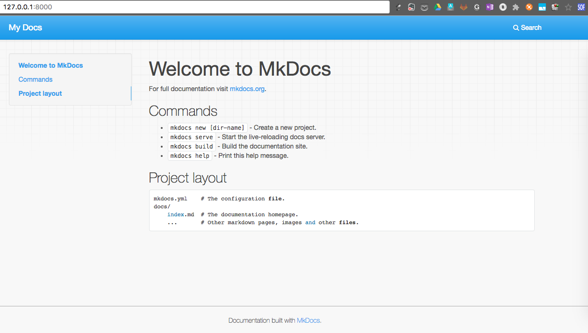Image resolution: width=588 pixels, height=333 pixels.
Task: Jump to Project layout in sidebar
Action: (40, 93)
